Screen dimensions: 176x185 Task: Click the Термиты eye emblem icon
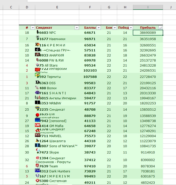37,75
